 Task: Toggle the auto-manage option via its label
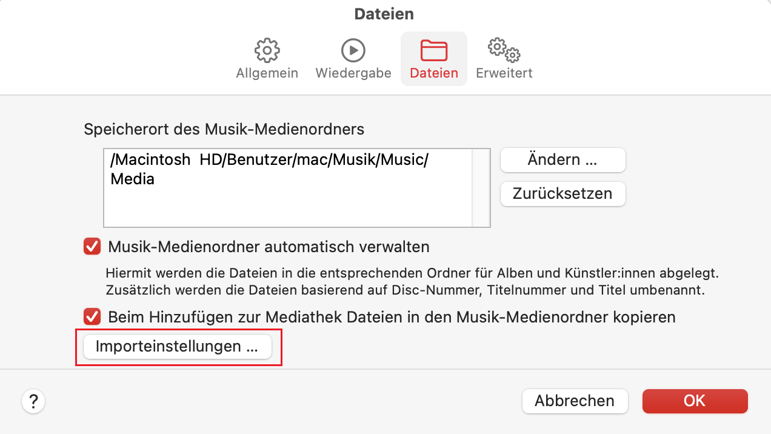coord(267,247)
